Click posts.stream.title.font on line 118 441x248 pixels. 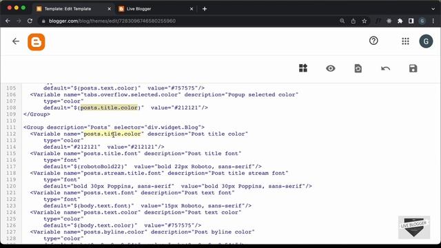[x=123, y=173]
